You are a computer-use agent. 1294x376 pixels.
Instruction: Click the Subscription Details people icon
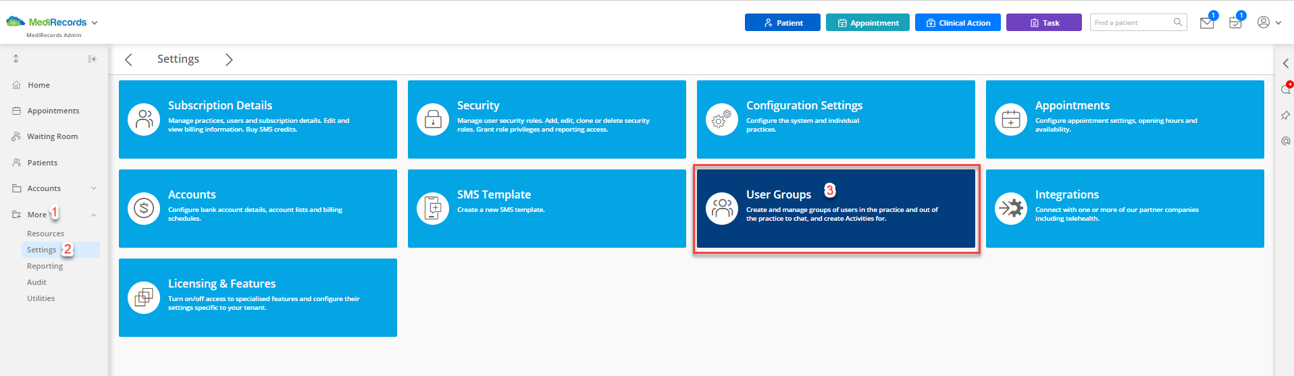(144, 119)
